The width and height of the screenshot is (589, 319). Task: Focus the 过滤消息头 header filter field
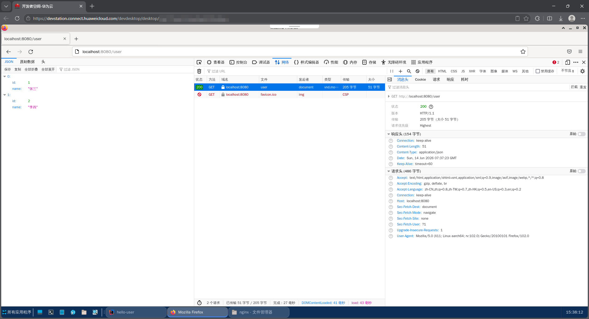(477, 87)
